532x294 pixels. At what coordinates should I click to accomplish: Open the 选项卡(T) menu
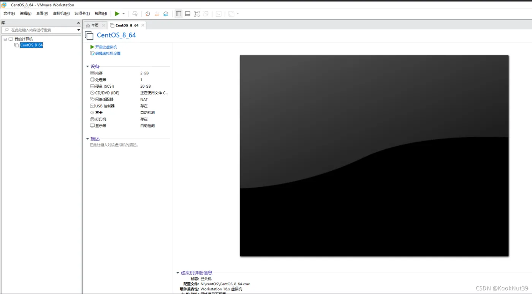[82, 13]
